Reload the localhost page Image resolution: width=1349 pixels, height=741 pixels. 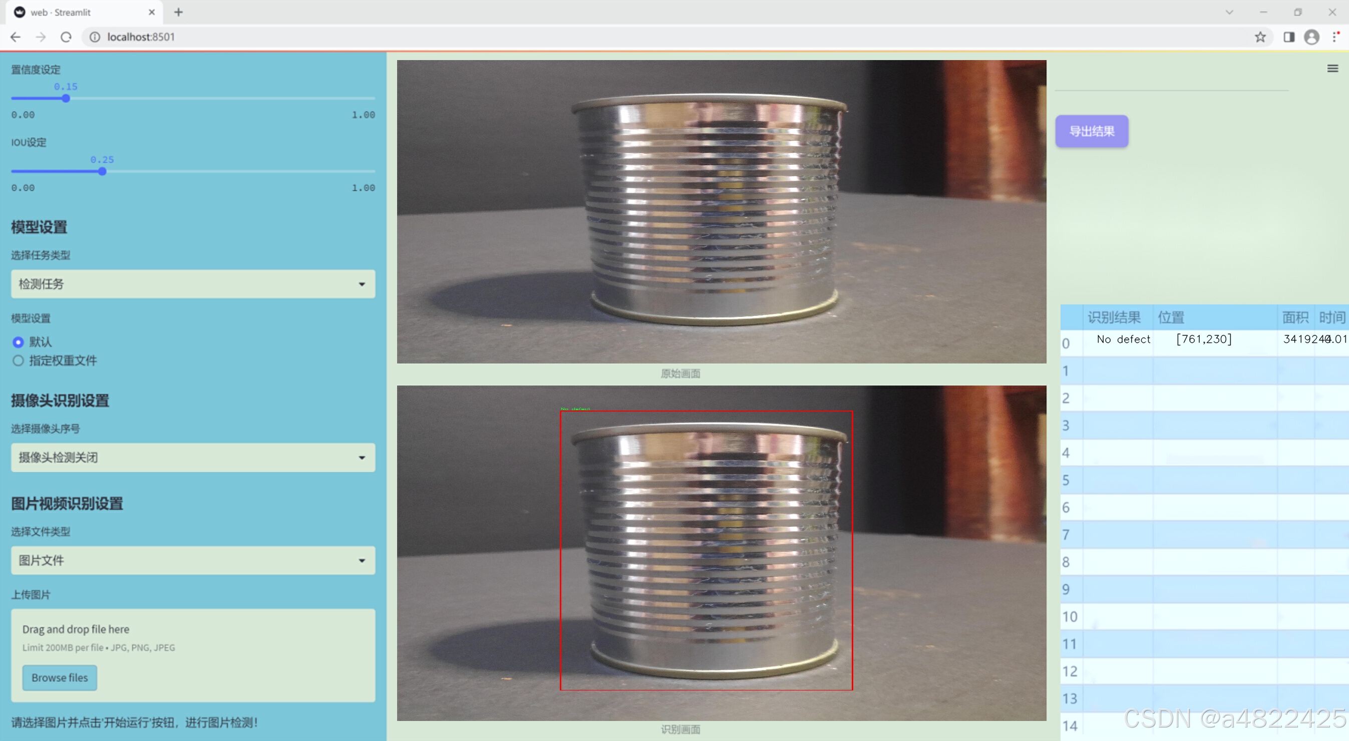pos(66,37)
